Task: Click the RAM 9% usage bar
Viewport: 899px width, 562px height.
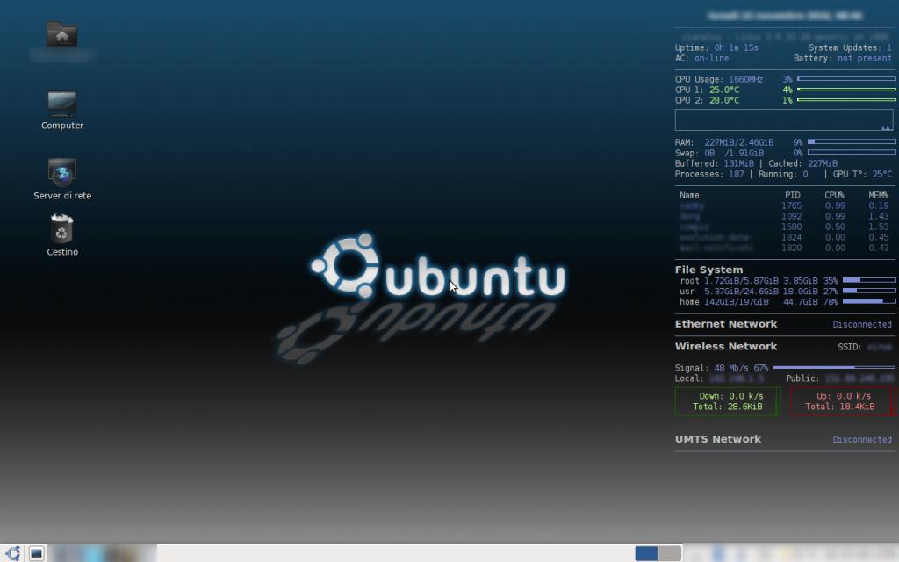Action: click(852, 141)
